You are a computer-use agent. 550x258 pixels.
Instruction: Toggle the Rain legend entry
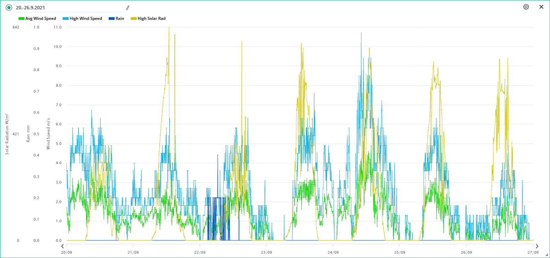pos(116,19)
